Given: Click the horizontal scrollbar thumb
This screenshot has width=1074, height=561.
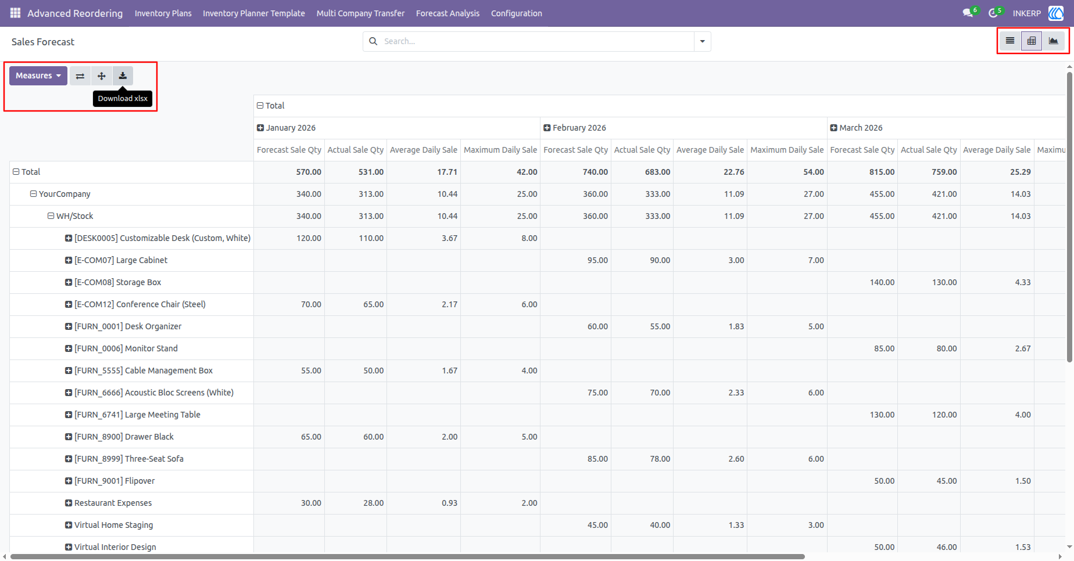Looking at the screenshot, I should coord(407,556).
